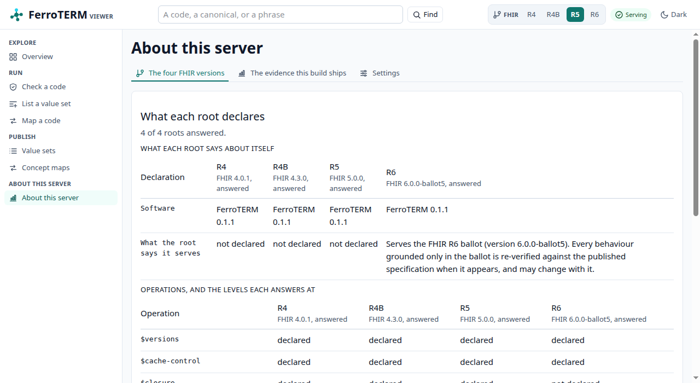Click the Declaration column header
This screenshot has height=383, width=700.
162,177
